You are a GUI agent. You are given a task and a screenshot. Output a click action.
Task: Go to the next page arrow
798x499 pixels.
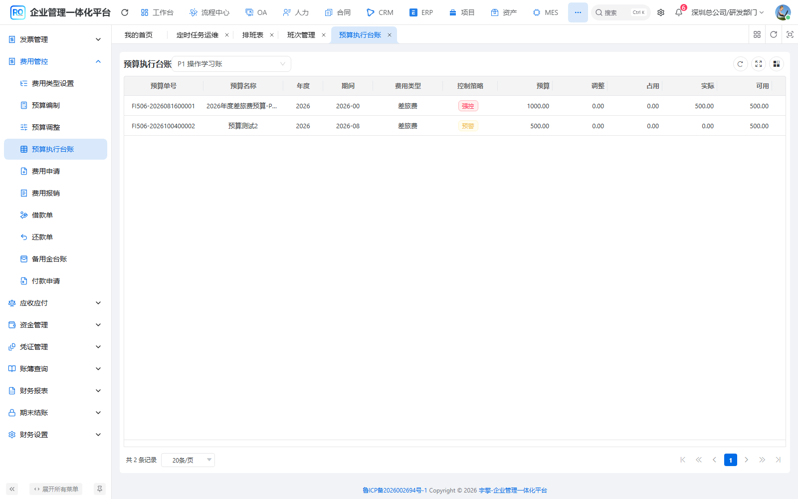[x=746, y=460]
